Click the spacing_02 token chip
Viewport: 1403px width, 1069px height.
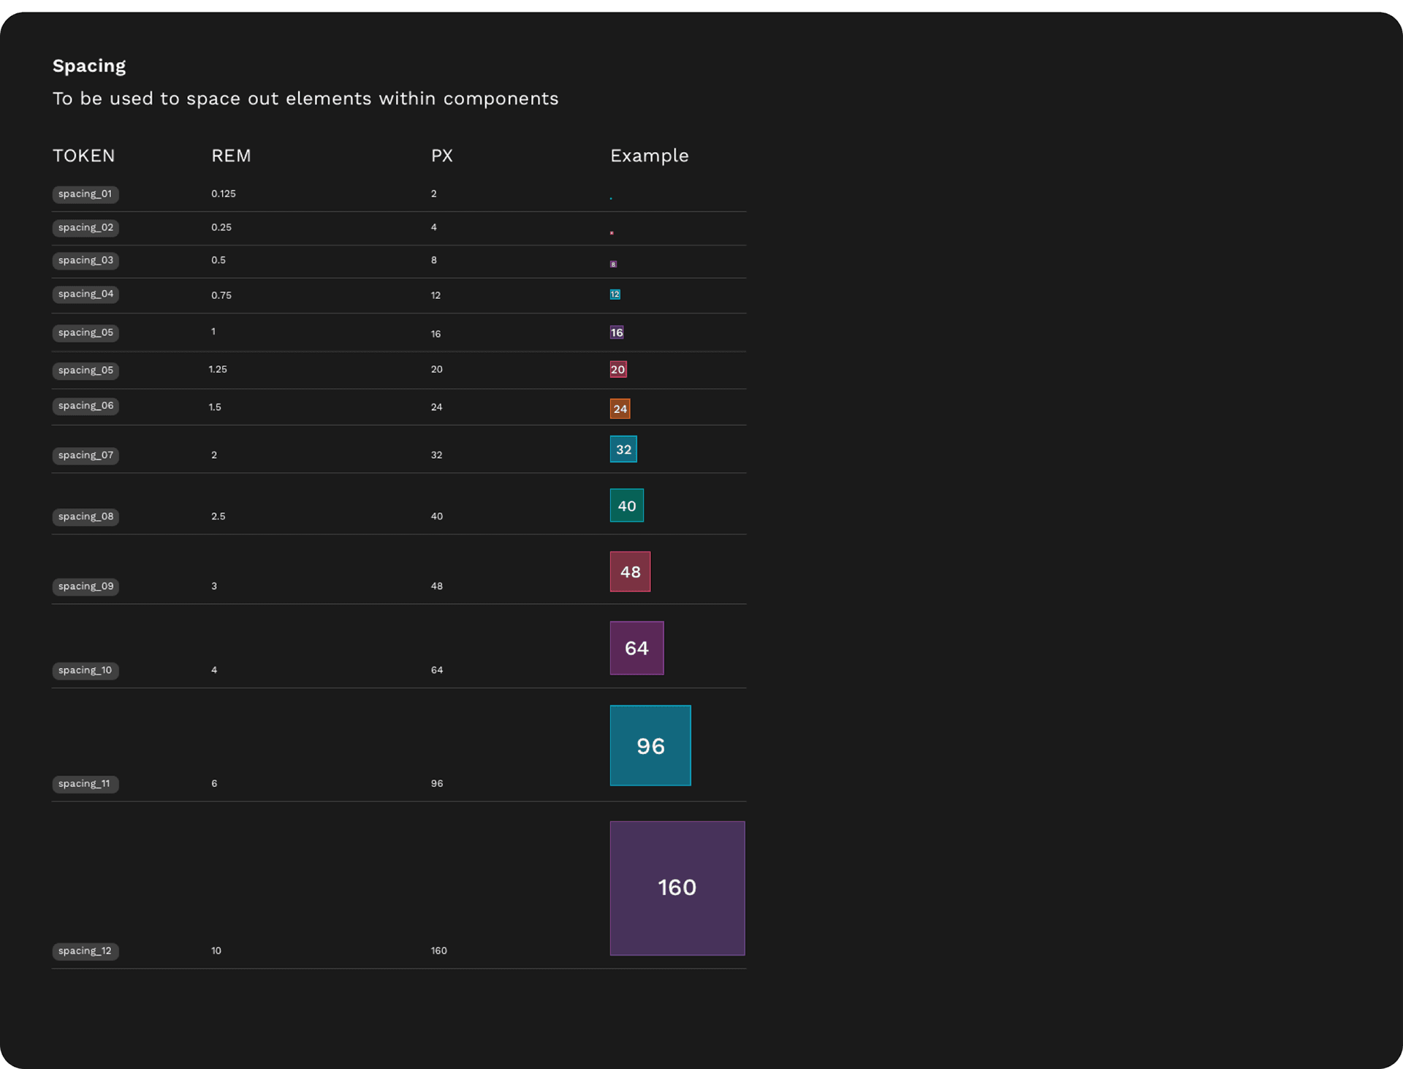(x=85, y=228)
